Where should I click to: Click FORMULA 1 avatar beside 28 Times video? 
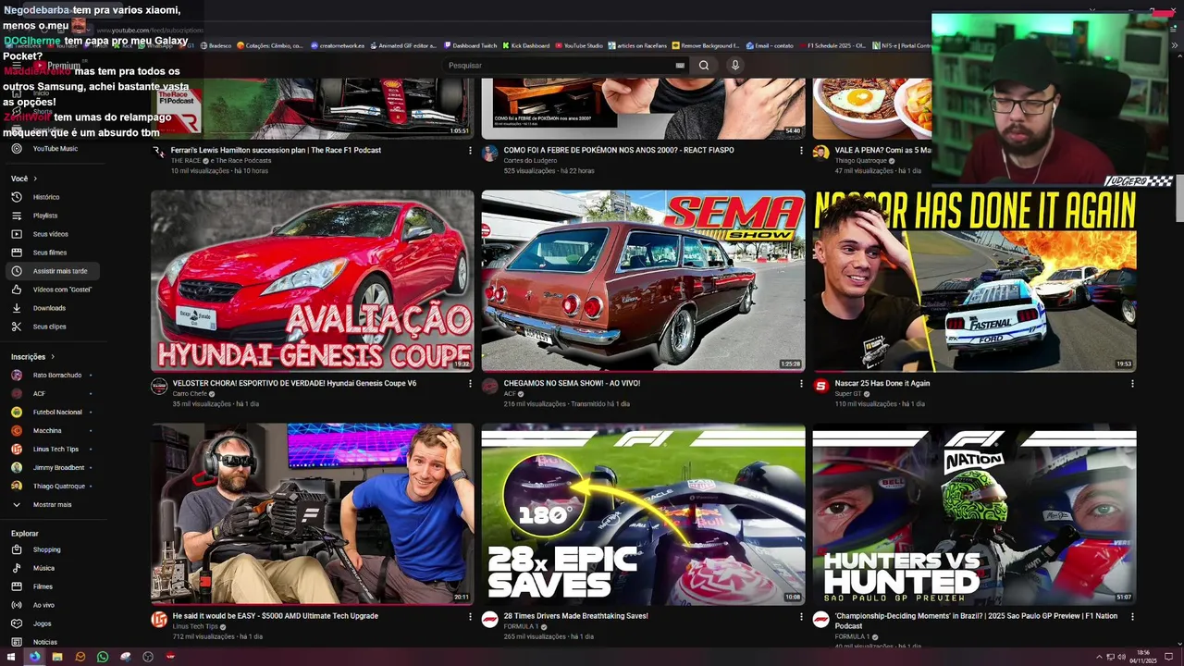pyautogui.click(x=489, y=620)
